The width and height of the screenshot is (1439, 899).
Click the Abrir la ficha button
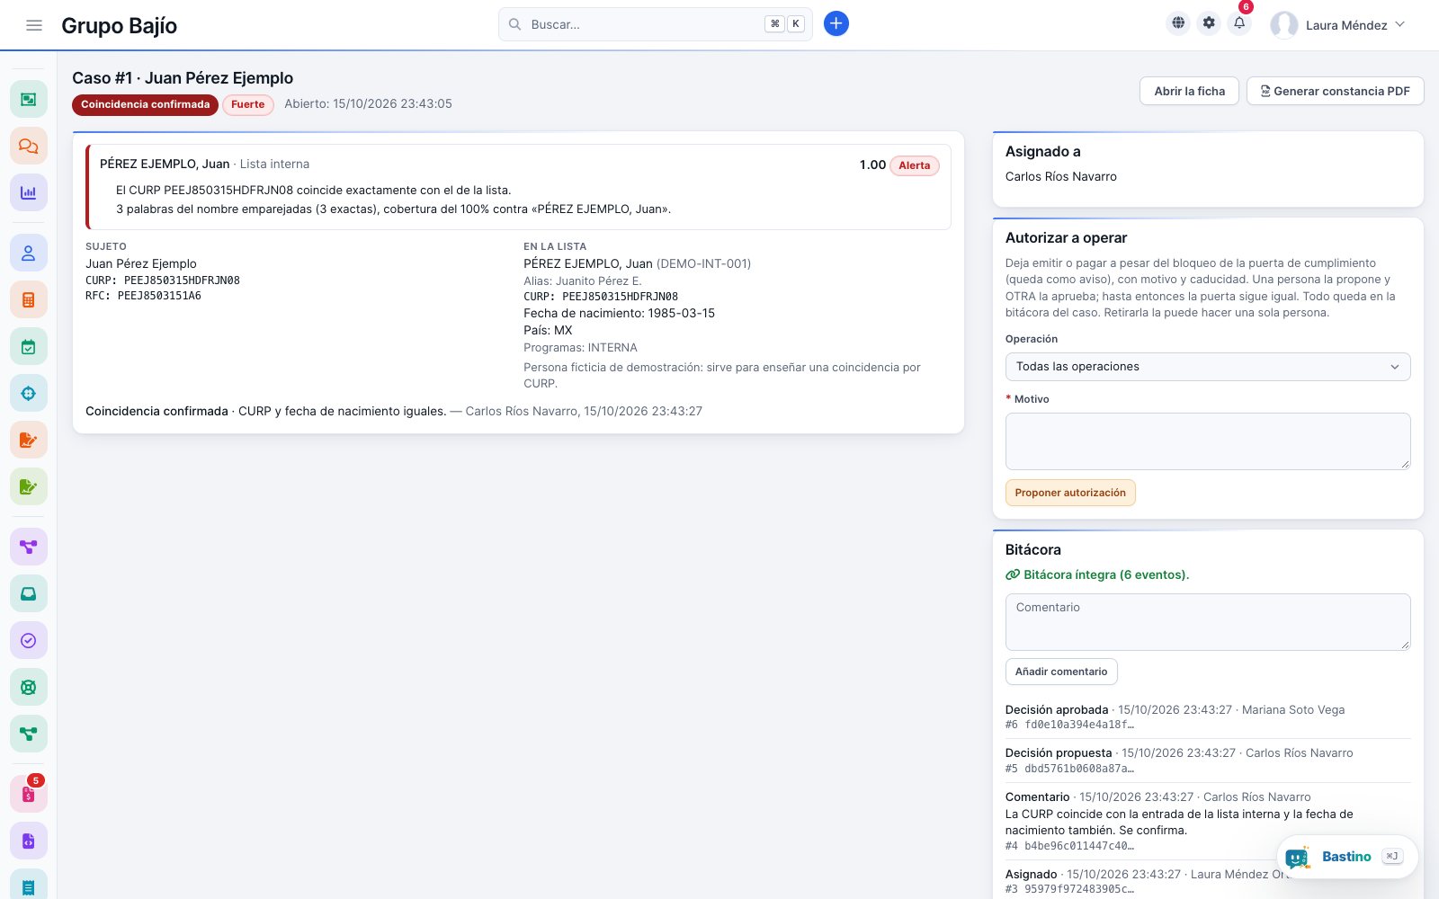coord(1189,91)
